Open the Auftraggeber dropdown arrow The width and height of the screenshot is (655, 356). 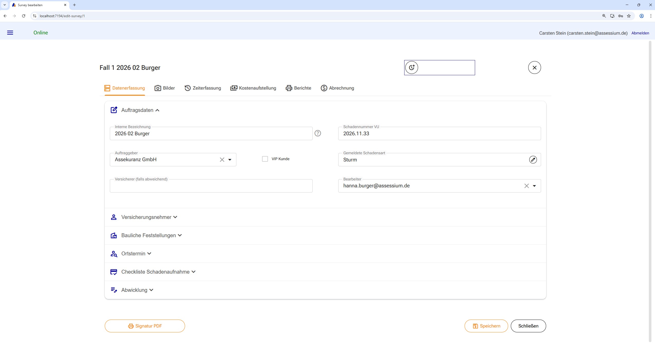(230, 160)
